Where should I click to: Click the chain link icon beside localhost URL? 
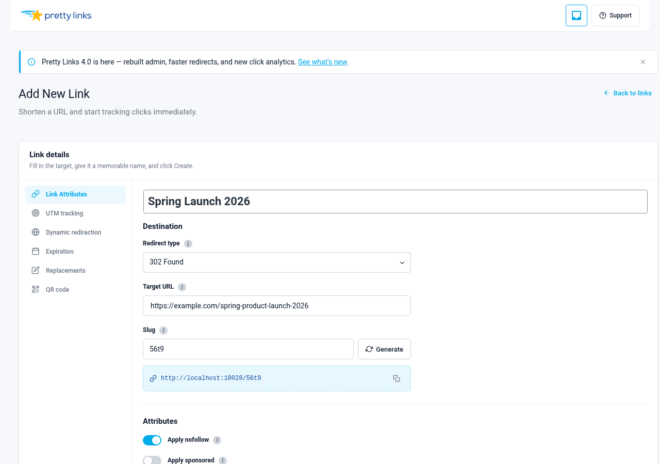point(153,378)
